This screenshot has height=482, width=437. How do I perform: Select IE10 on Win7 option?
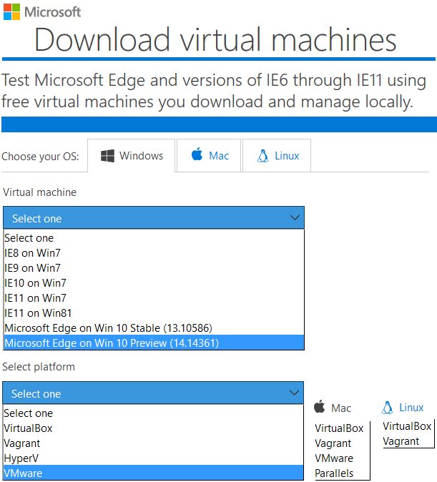pyautogui.click(x=154, y=283)
